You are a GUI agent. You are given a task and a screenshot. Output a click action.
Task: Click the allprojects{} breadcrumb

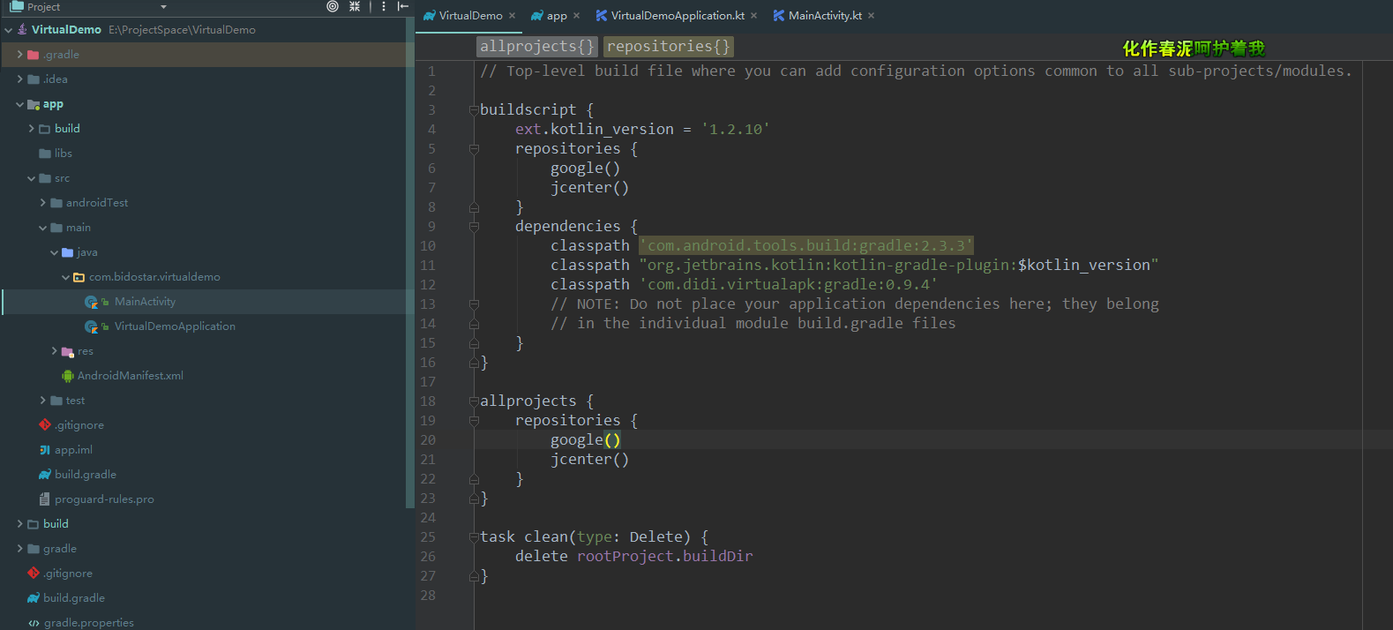click(x=536, y=47)
